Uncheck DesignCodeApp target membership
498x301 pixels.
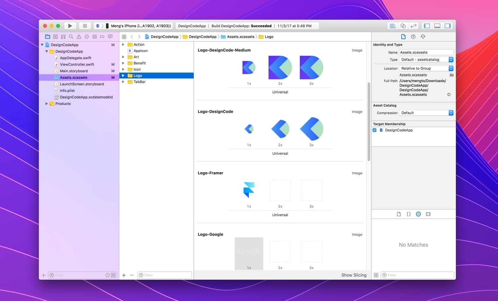(374, 130)
